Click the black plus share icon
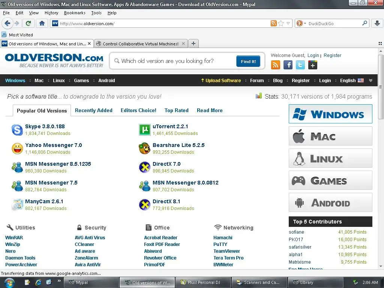This screenshot has width=384, height=288. click(x=312, y=65)
